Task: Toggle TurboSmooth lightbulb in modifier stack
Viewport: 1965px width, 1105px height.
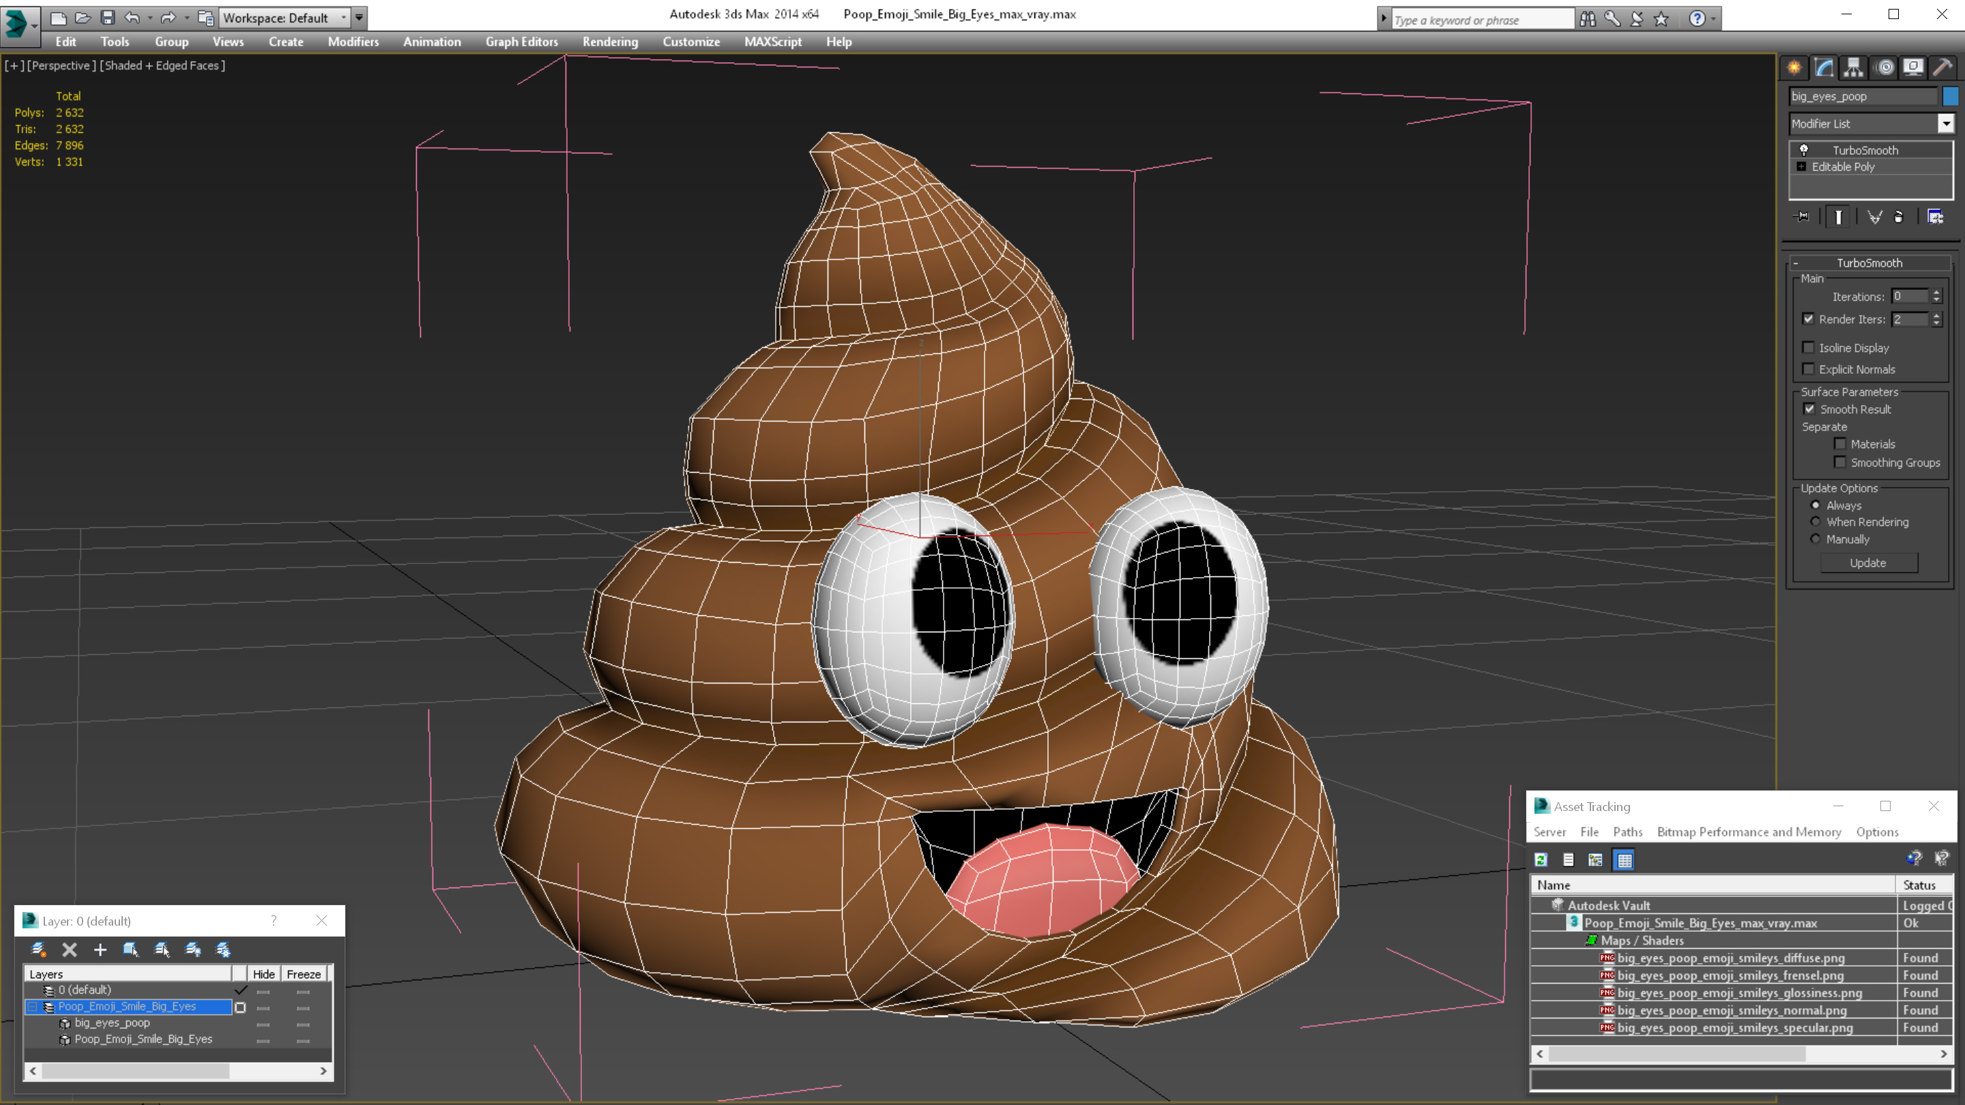Action: [1804, 150]
